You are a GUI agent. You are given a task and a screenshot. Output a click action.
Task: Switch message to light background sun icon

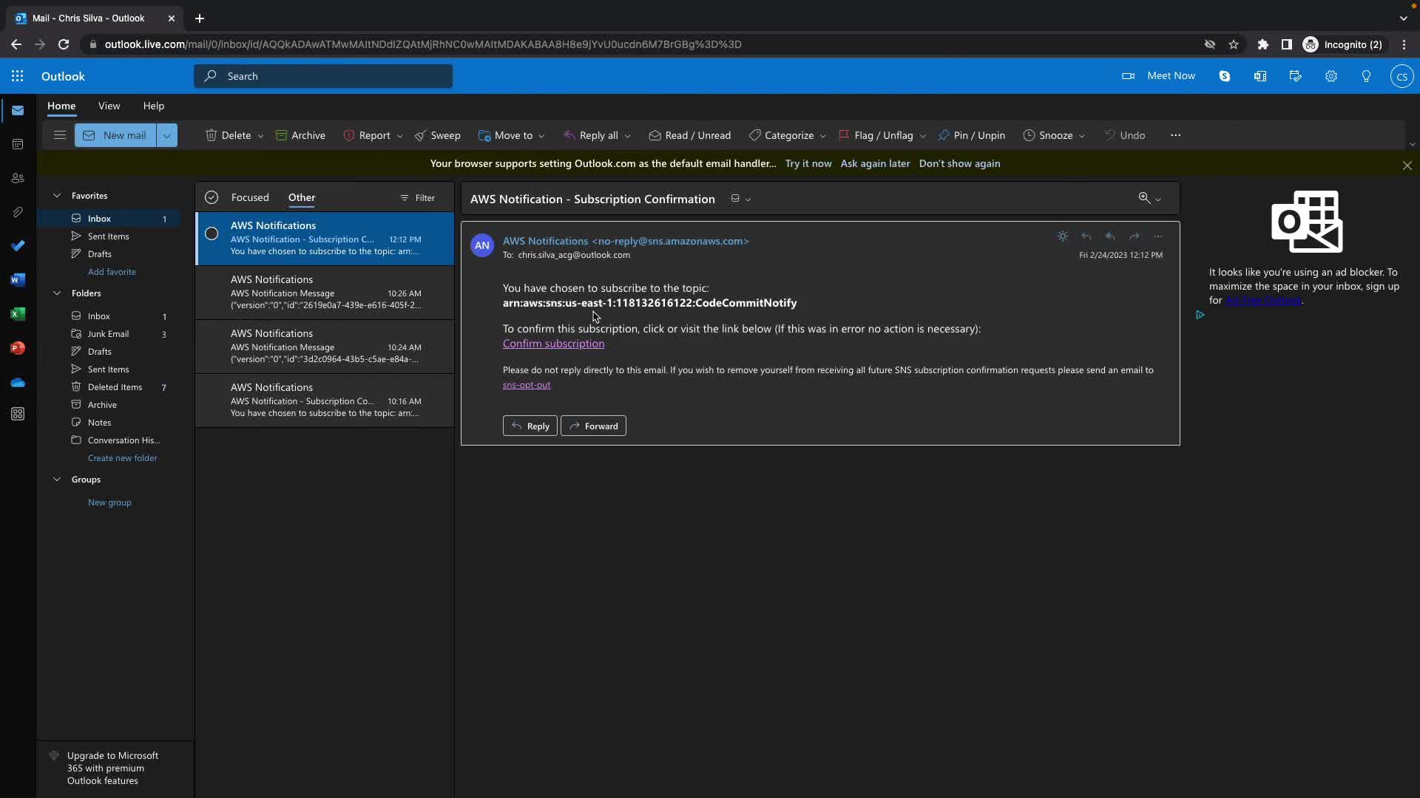[x=1062, y=236]
